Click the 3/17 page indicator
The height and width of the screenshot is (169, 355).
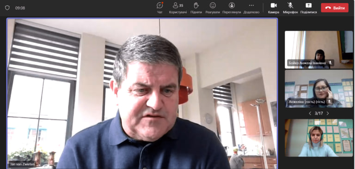point(319,113)
